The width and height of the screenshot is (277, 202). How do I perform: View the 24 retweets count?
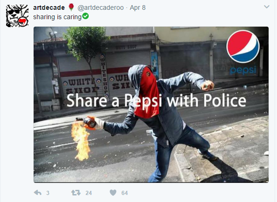click(89, 193)
